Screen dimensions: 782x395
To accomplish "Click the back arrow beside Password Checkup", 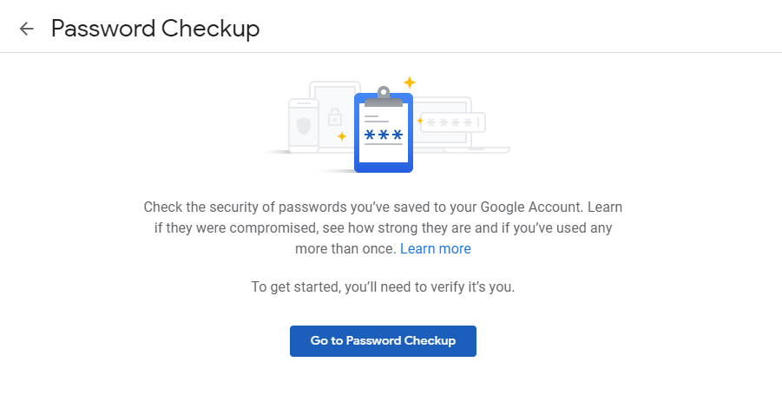I will [x=27, y=29].
